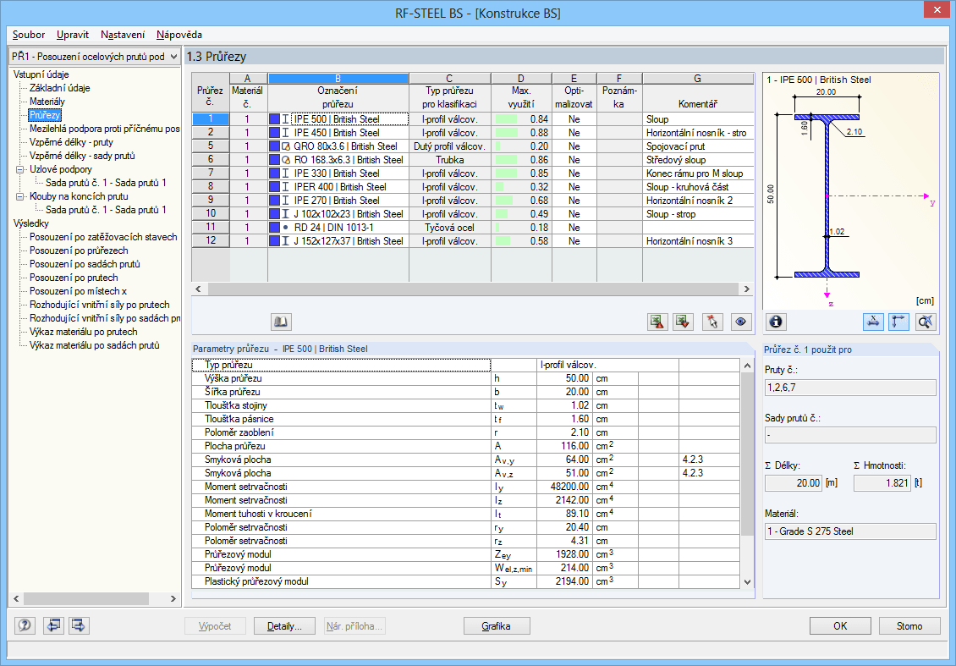Click round bar icon for RD 24
The image size is (956, 666).
coord(285,228)
